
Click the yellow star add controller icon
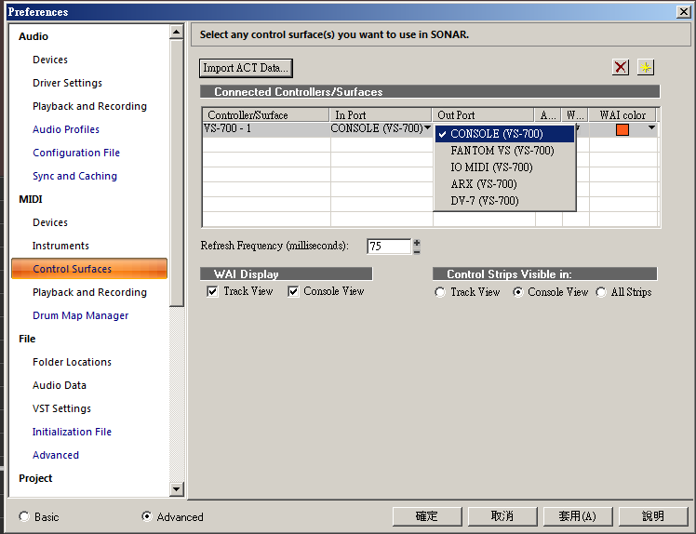646,67
